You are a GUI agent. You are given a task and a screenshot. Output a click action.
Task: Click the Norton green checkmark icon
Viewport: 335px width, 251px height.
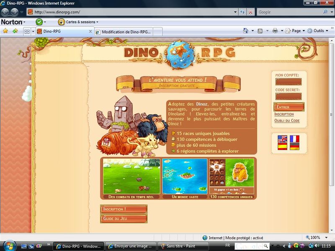coord(39,22)
